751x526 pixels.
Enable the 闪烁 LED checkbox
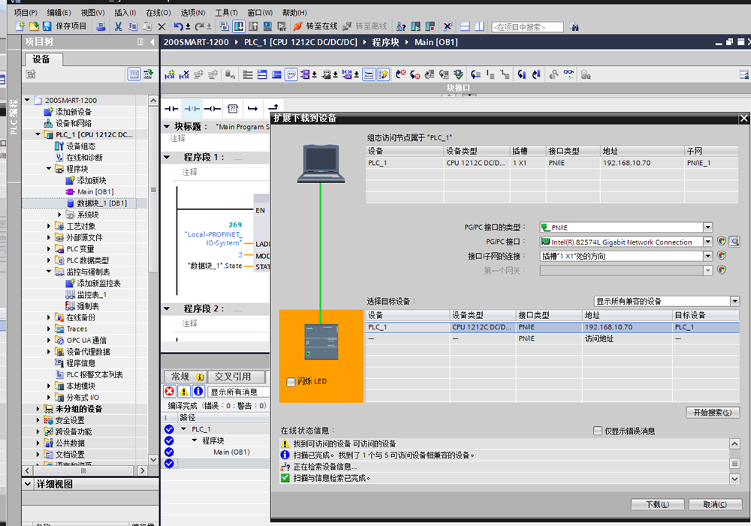291,381
